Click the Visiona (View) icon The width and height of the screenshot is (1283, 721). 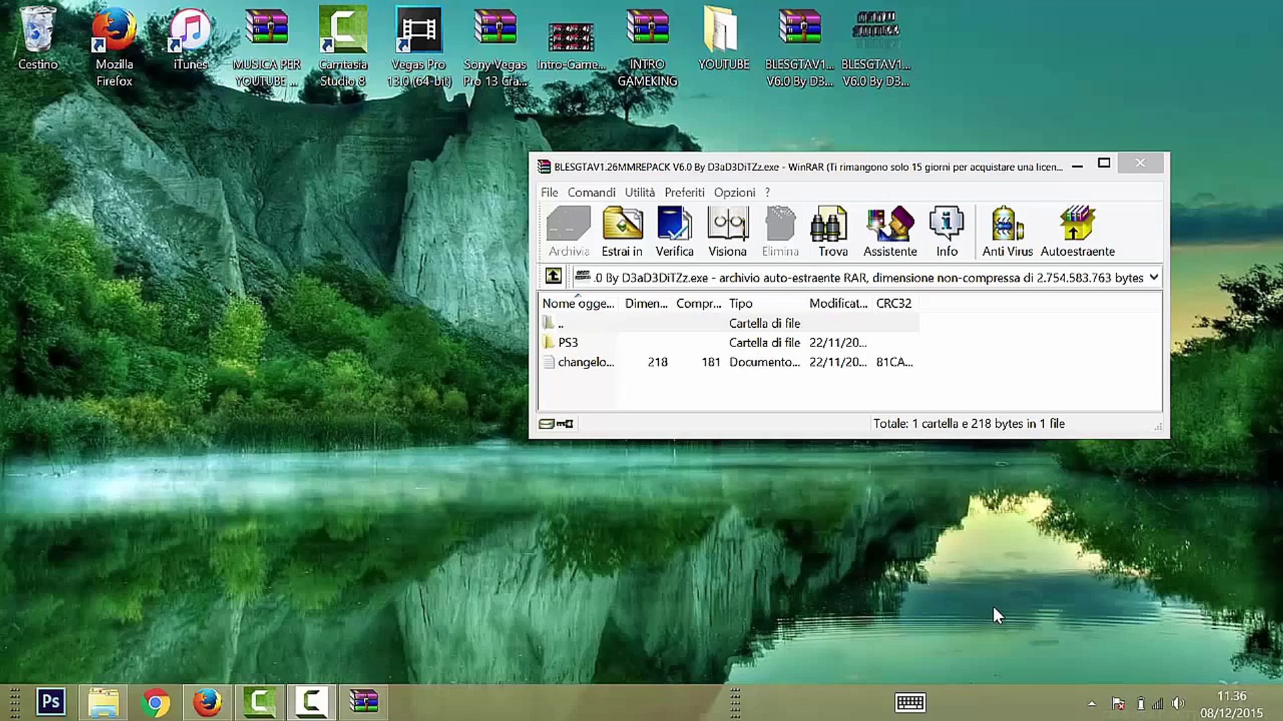pos(727,230)
